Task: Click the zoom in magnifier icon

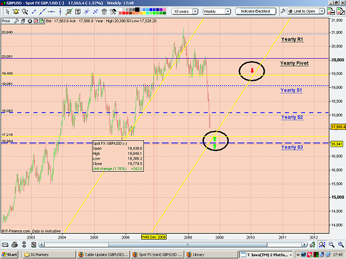Action: pos(340,245)
